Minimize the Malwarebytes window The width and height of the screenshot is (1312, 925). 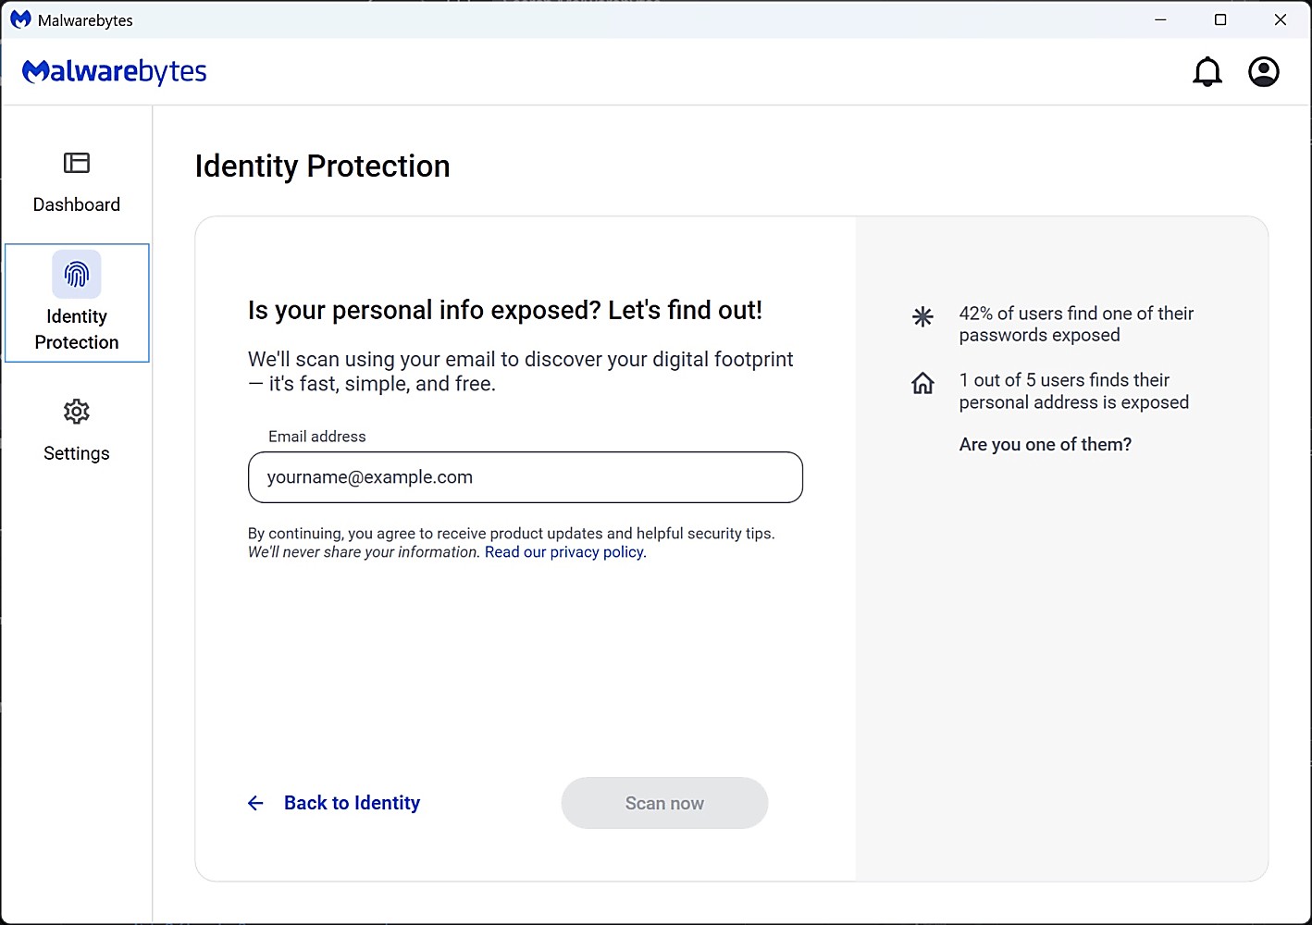(x=1160, y=19)
